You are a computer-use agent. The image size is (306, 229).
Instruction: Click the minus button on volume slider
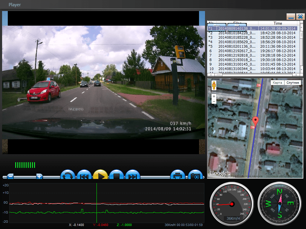click(10, 176)
